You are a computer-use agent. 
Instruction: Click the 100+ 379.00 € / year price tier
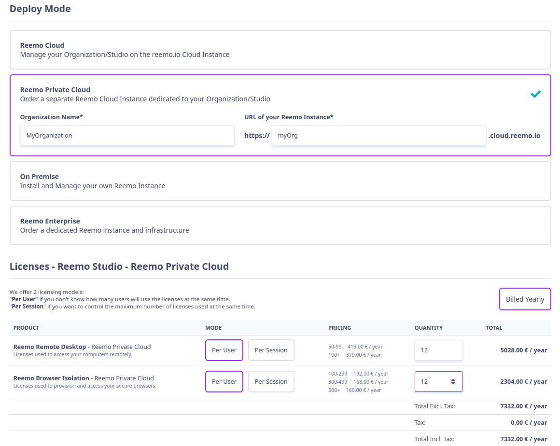355,355
